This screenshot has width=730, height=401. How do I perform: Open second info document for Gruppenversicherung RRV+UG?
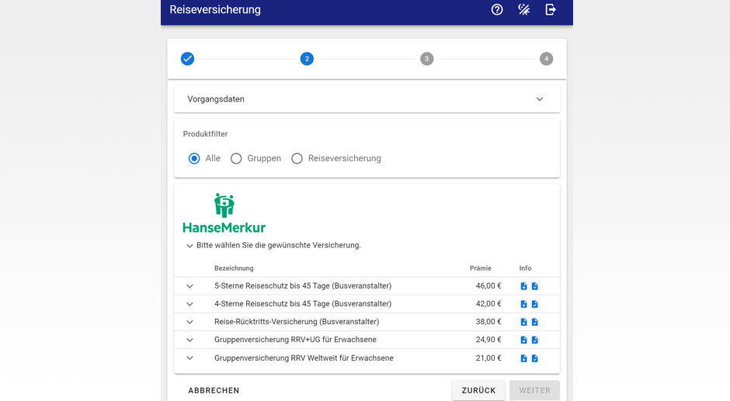(x=534, y=340)
